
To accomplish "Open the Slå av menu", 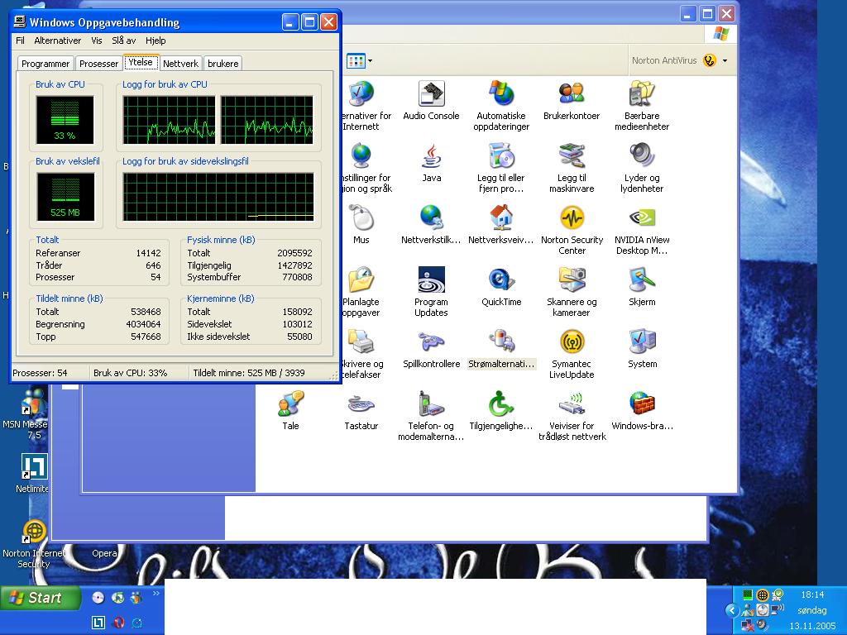I will 124,41.
